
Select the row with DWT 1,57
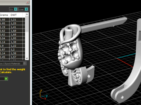click(x=12, y=57)
